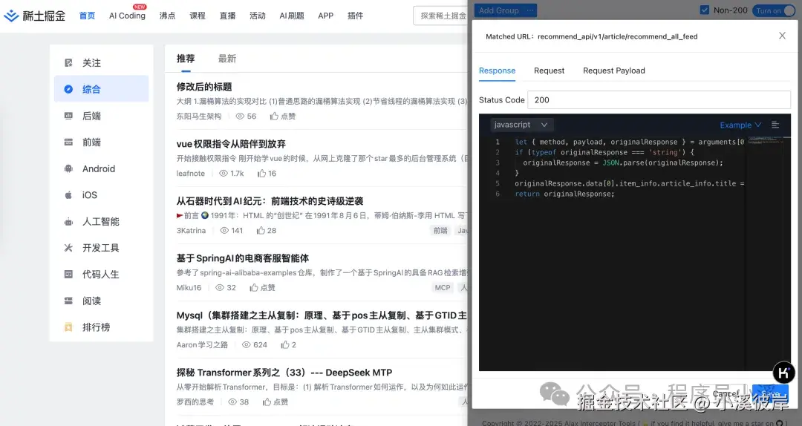Switch to the Request tab
The image size is (802, 426).
pyautogui.click(x=550, y=71)
